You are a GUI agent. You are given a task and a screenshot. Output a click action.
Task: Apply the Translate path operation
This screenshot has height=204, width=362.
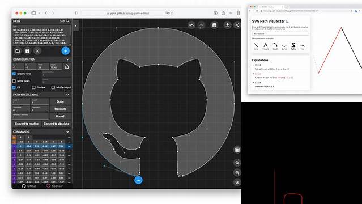pos(60,109)
